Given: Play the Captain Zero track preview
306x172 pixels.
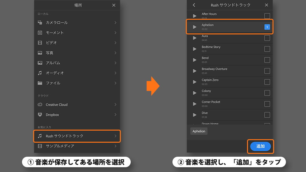Looking at the screenshot, I should coord(194,82).
